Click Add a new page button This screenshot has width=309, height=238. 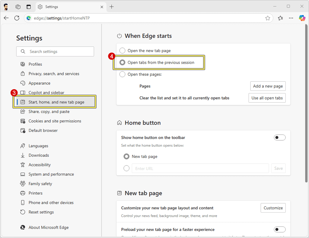[x=268, y=86]
